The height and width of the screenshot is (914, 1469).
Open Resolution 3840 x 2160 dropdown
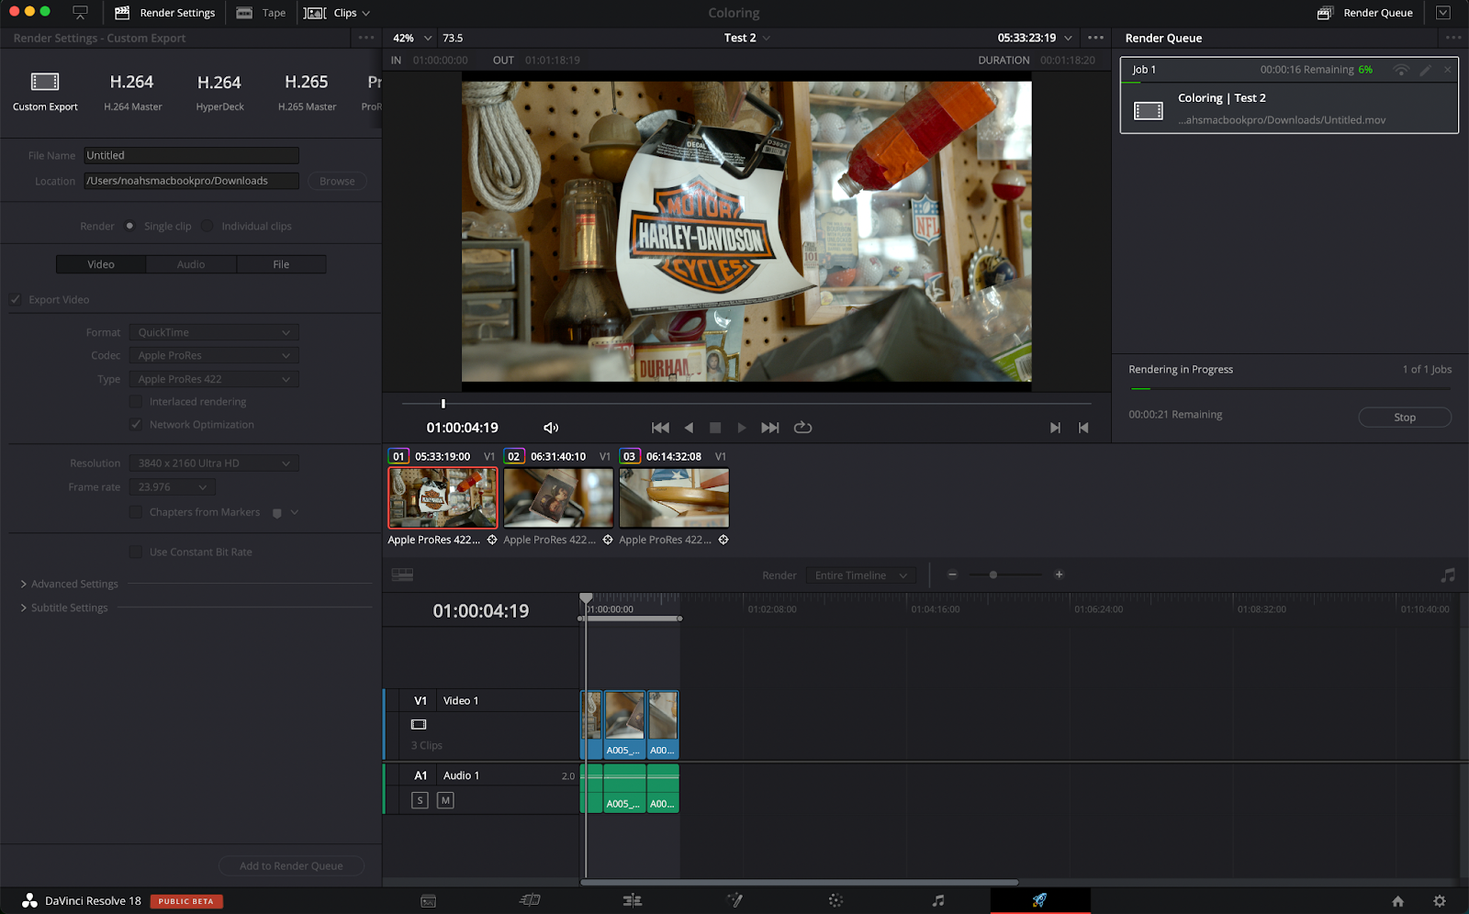tap(214, 463)
